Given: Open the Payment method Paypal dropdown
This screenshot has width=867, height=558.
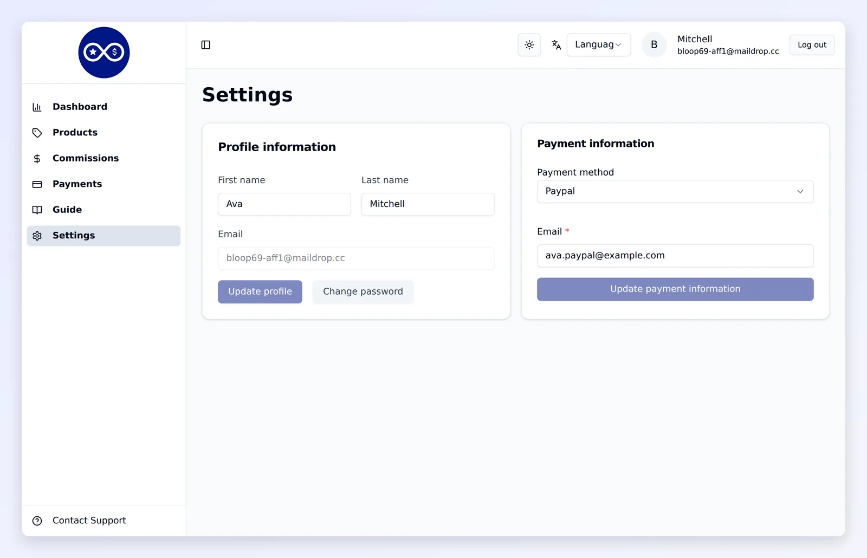Looking at the screenshot, I should (675, 191).
